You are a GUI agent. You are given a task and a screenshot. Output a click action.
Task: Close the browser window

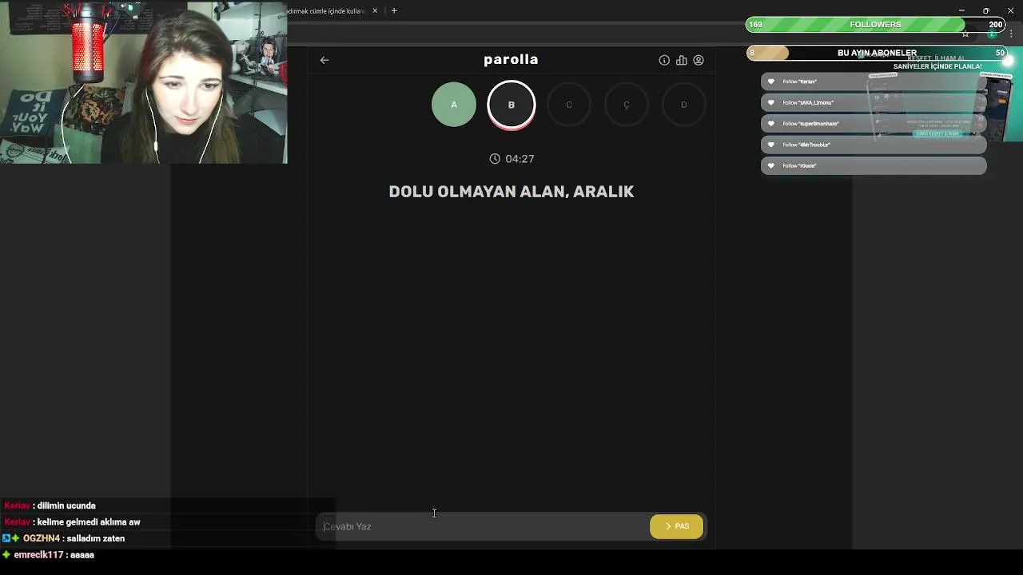pyautogui.click(x=1010, y=10)
